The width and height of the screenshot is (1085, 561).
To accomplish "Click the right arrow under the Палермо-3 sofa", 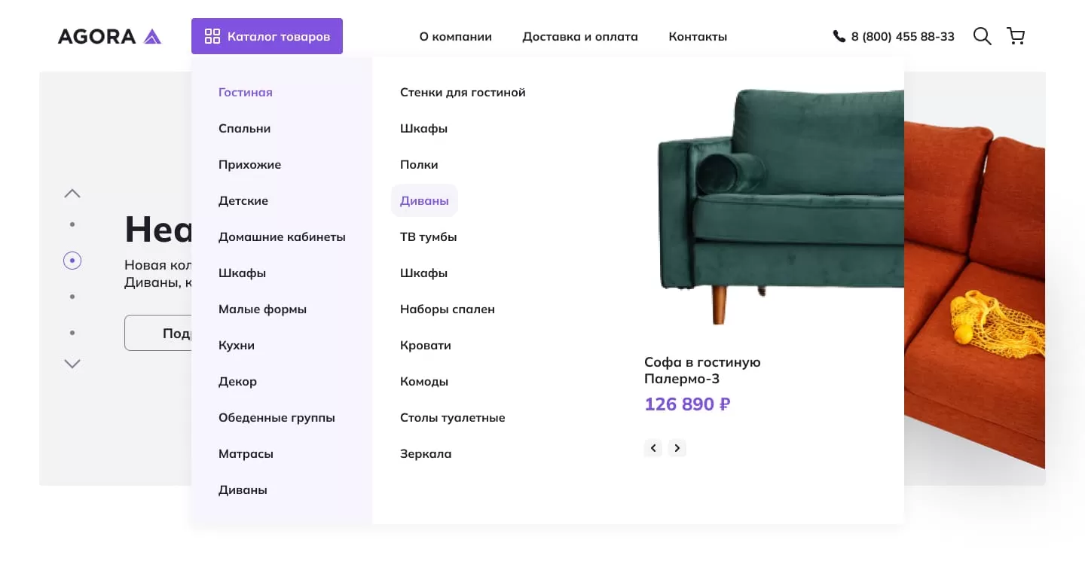I will pos(677,447).
